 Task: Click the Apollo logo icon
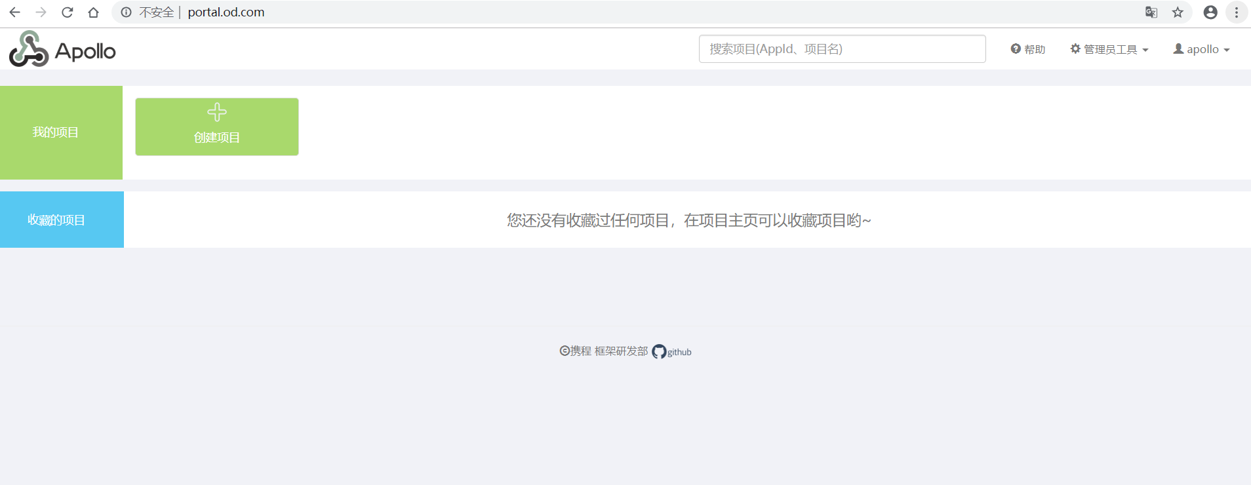pyautogui.click(x=29, y=49)
